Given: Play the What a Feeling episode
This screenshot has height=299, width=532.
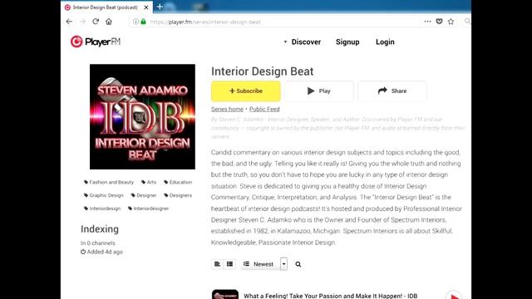Looking at the screenshot, I should coord(454,296).
